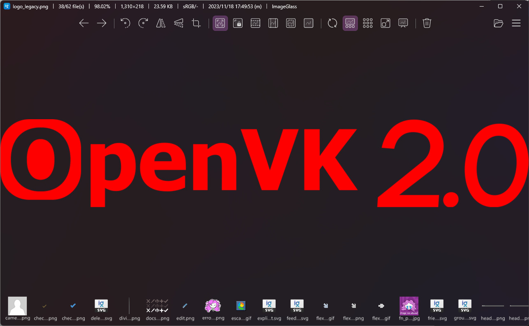Click the 1,310×218 dimensions text
This screenshot has height=326, width=529.
(x=132, y=7)
